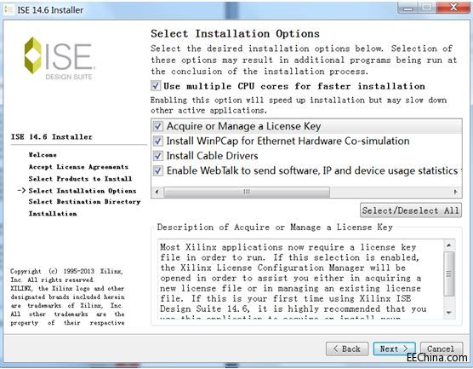Toggle 'Use multiple CPU cores' checkbox
The width and height of the screenshot is (473, 369).
[x=156, y=86]
